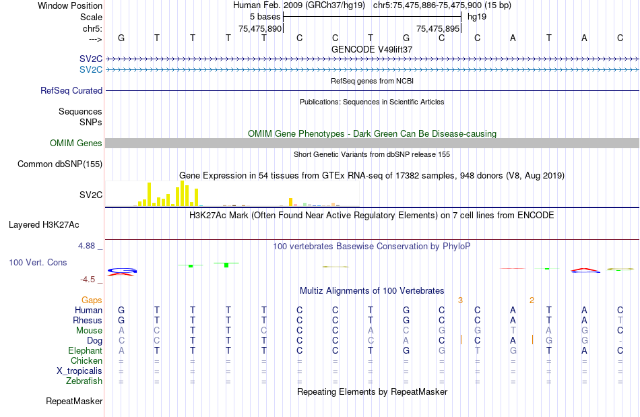This screenshot has width=640, height=417.
Task: Click the RefSeq Curated track label
Action: (x=71, y=90)
